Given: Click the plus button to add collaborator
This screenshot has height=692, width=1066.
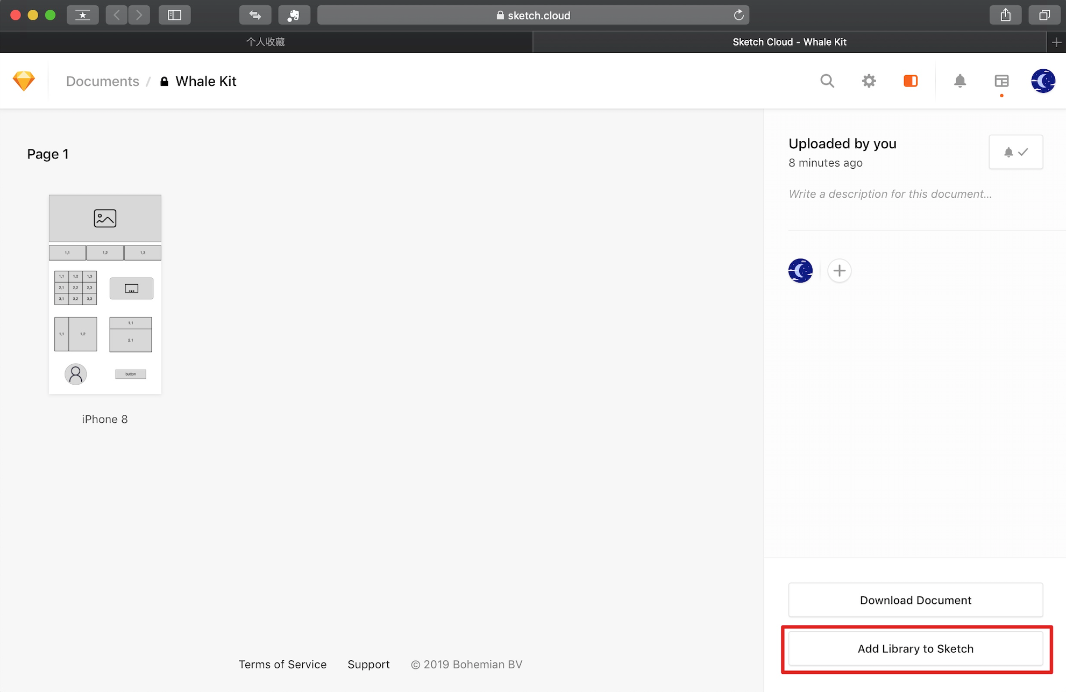Looking at the screenshot, I should click(839, 270).
